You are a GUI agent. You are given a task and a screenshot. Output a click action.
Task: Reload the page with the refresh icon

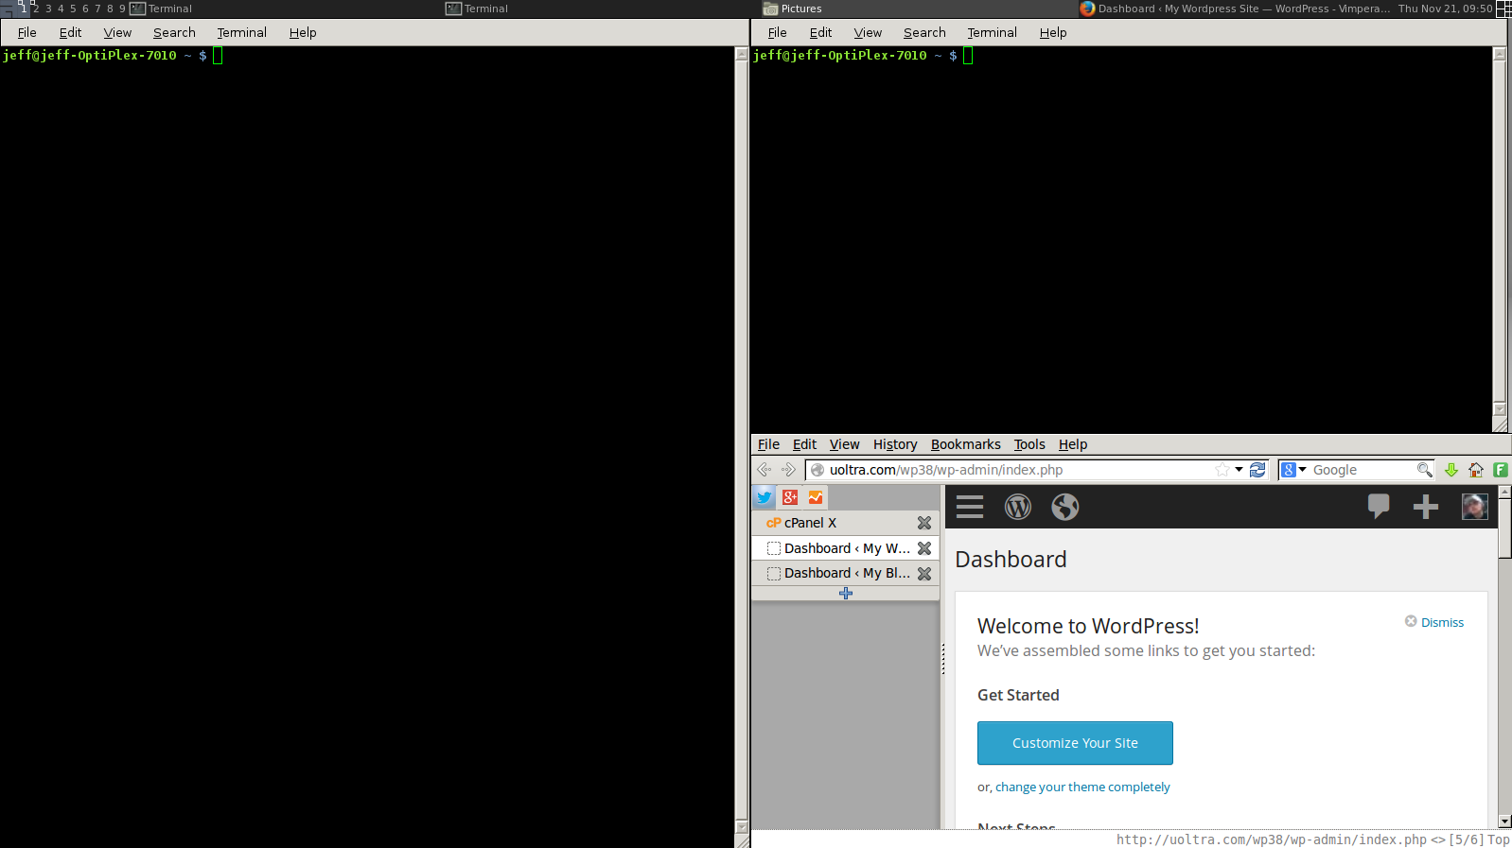(x=1257, y=470)
